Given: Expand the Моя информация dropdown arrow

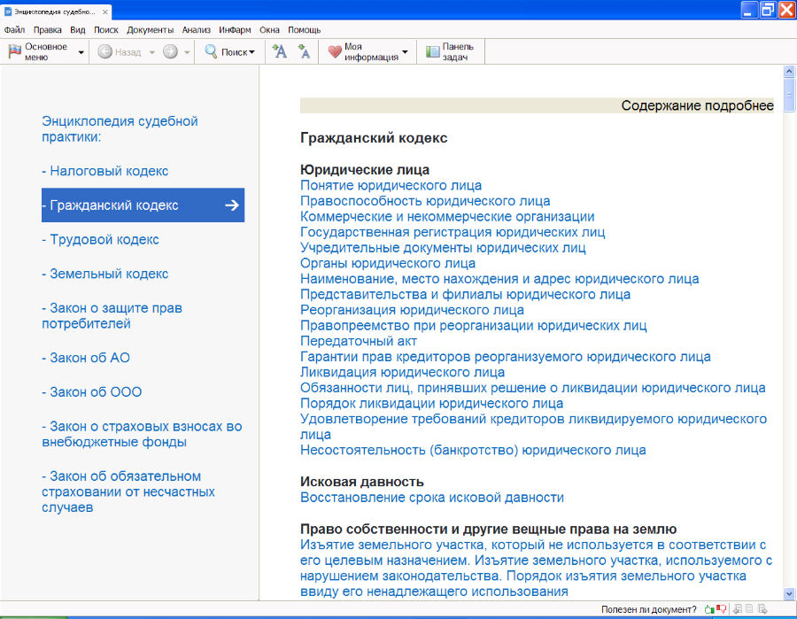Looking at the screenshot, I should [x=405, y=52].
